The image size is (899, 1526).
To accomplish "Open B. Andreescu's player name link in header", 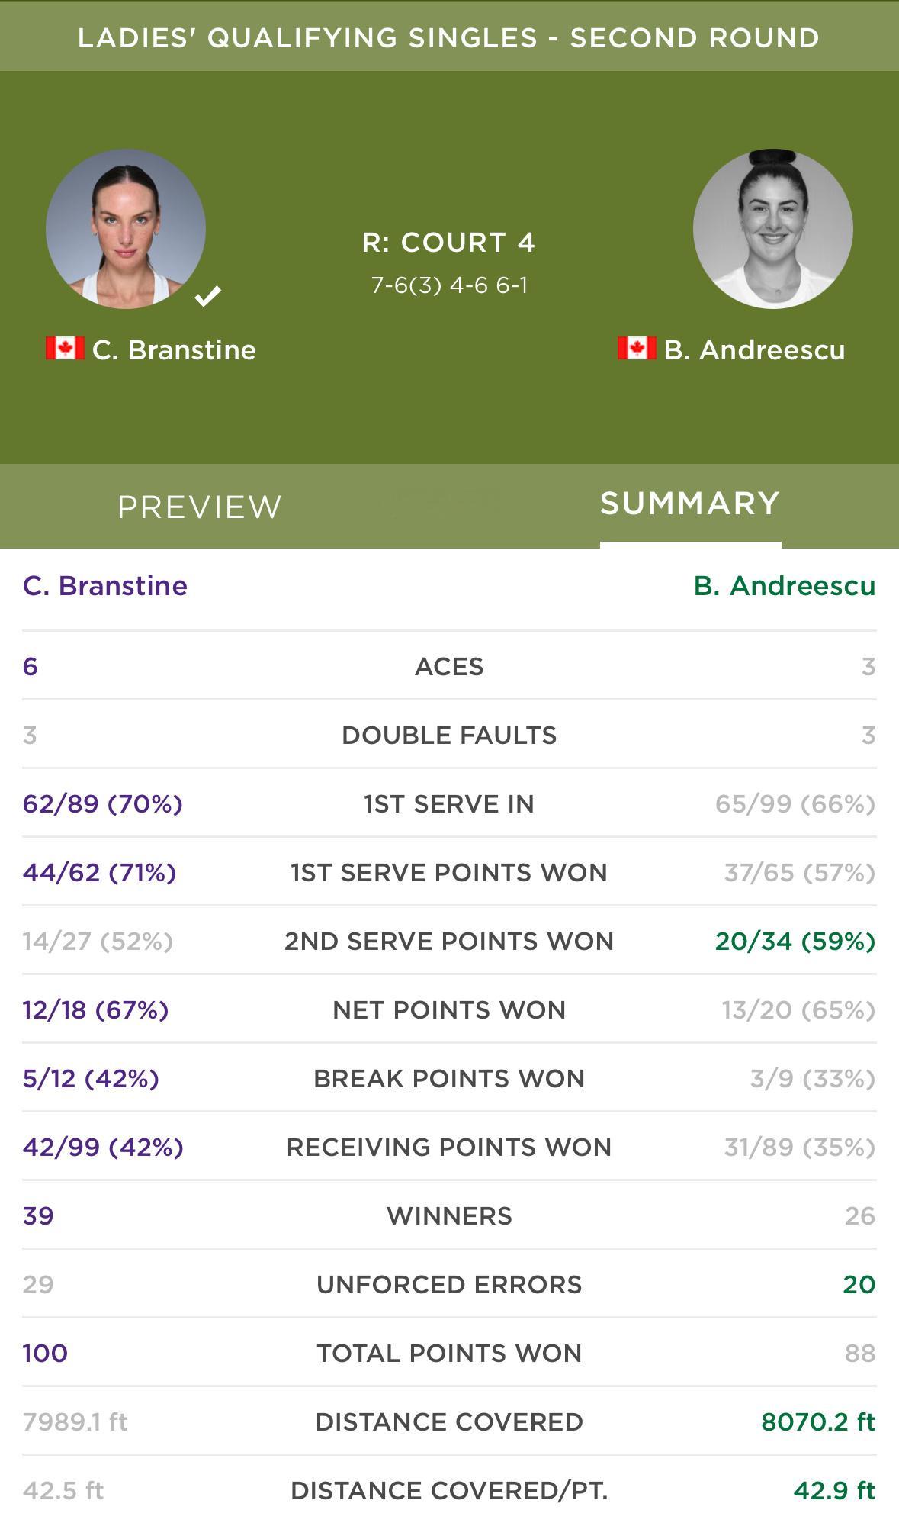I will click(754, 349).
